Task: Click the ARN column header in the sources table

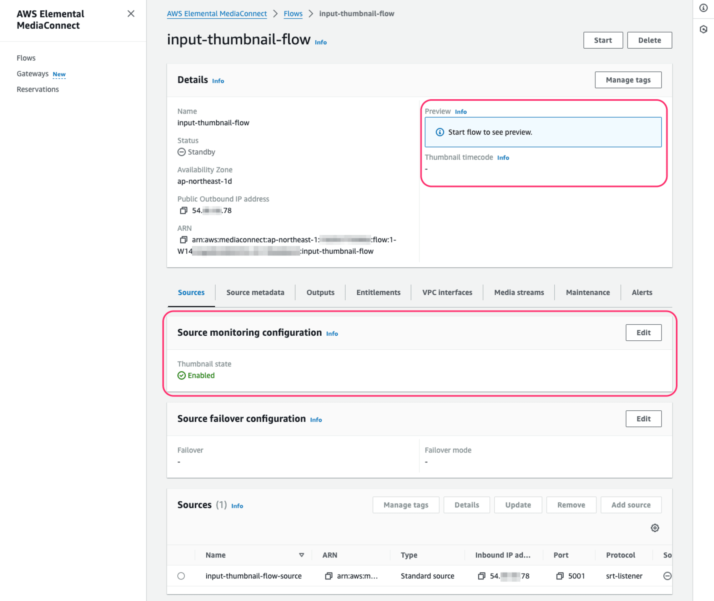Action: pos(330,555)
